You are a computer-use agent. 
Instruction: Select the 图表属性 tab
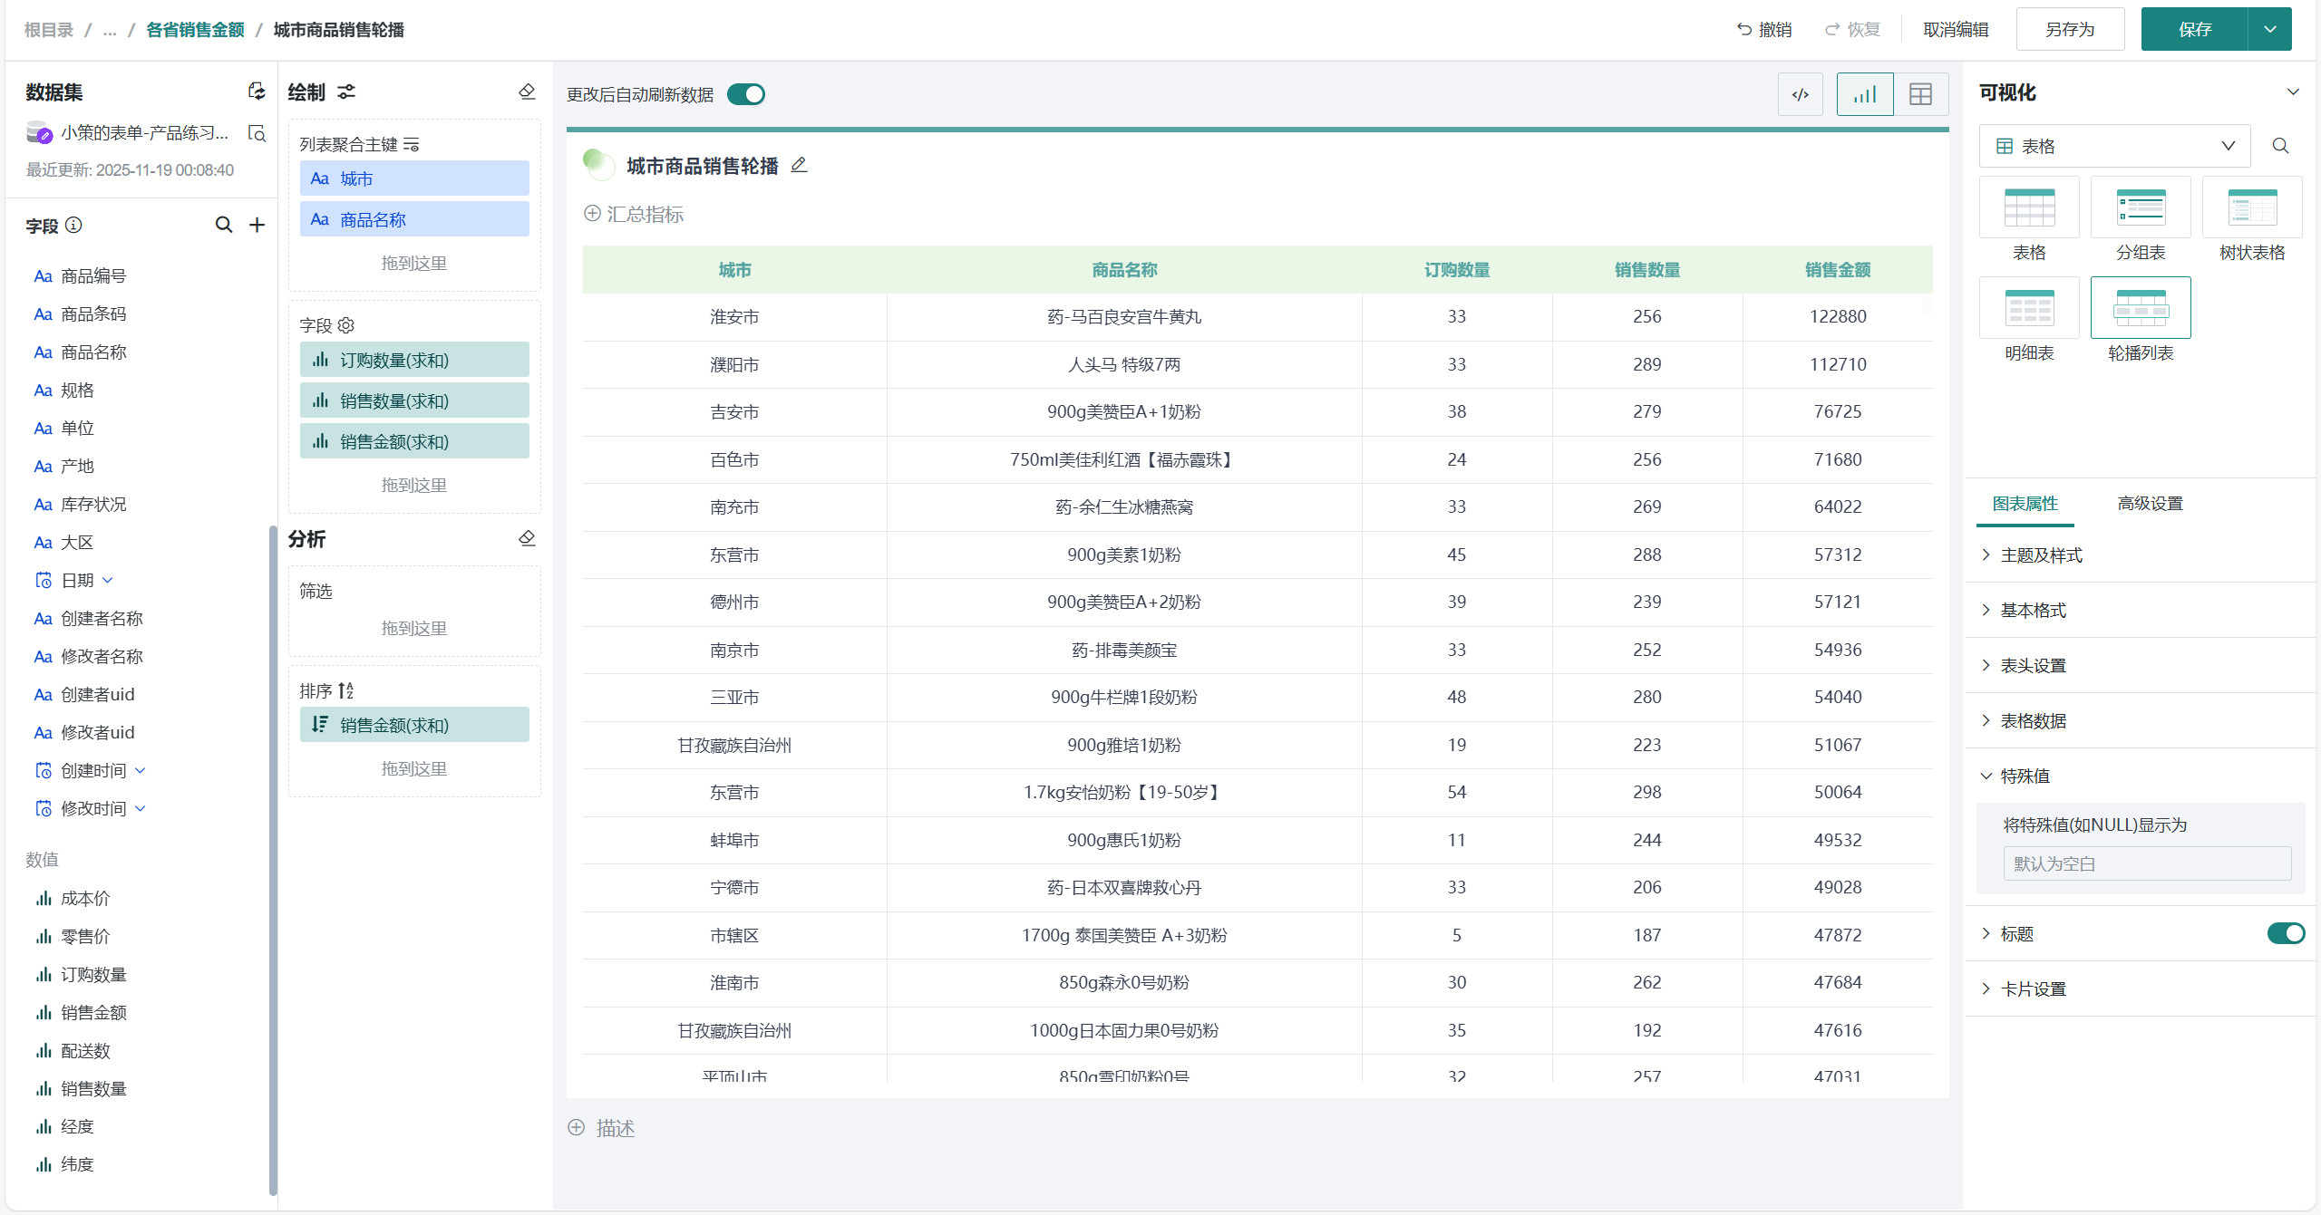[2025, 504]
